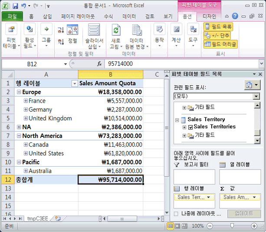
Task: Click the insert function fx icon
Action: click(99, 64)
